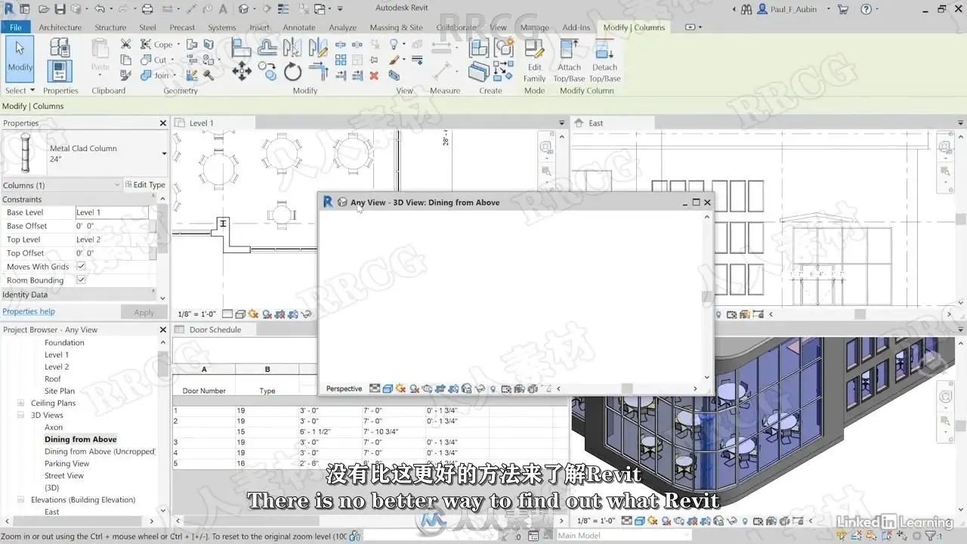Open the Annotate ribbon tab
Screen dimensions: 967x544
pos(299,27)
